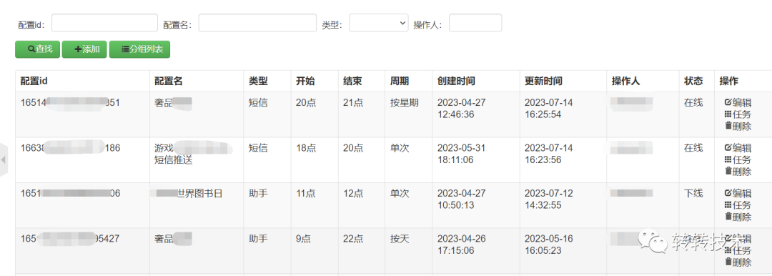Expand the left sidebar collapse arrow handle
Viewport: 772px width, 276px height.
[4, 159]
